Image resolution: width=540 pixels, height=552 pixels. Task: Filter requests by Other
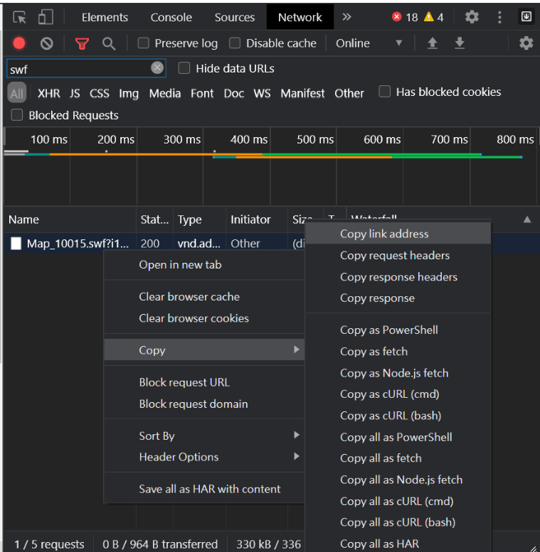(x=349, y=93)
